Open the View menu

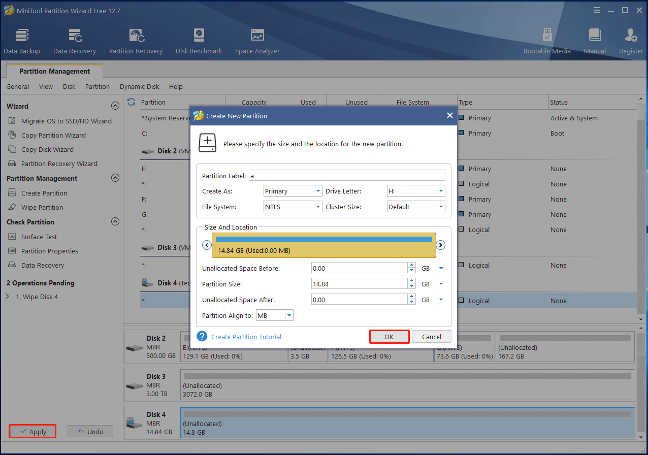tap(46, 86)
